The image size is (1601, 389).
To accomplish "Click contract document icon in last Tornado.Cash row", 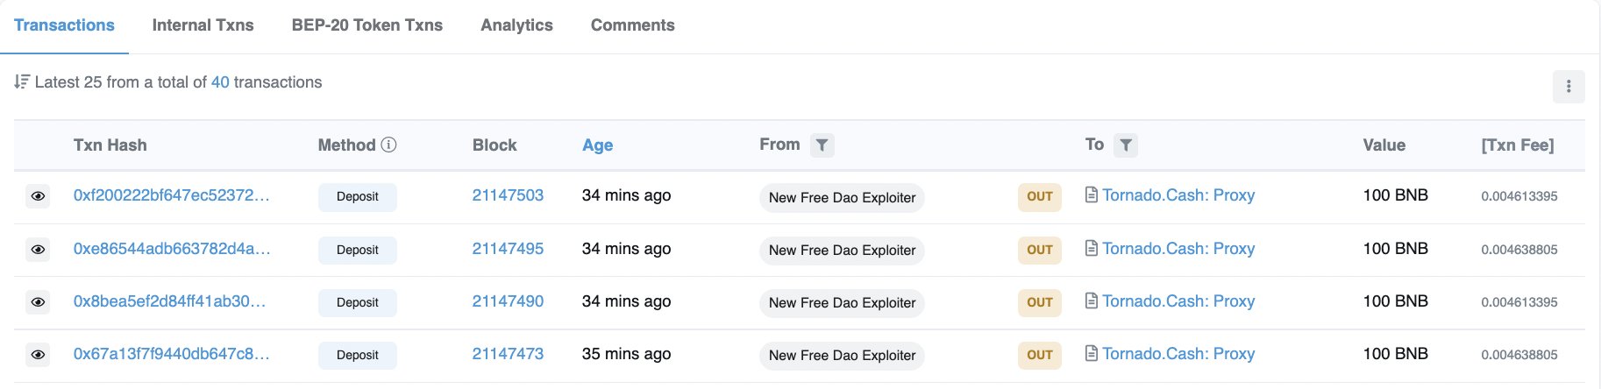I will (x=1092, y=353).
